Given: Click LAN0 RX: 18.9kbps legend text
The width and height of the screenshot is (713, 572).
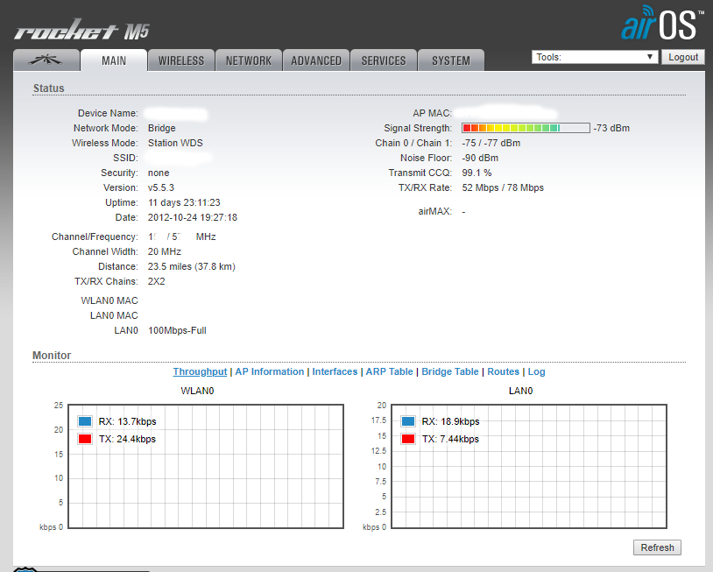Looking at the screenshot, I should tap(450, 421).
